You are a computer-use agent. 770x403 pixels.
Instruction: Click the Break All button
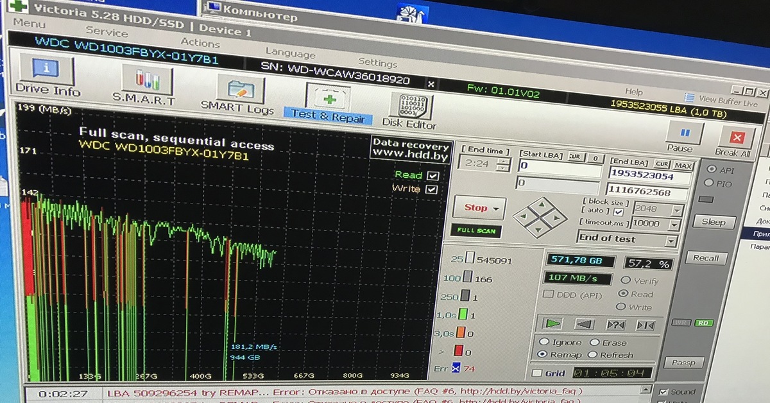click(735, 142)
